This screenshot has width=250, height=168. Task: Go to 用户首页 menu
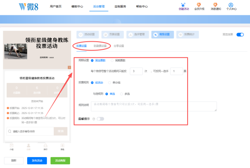click(56, 6)
